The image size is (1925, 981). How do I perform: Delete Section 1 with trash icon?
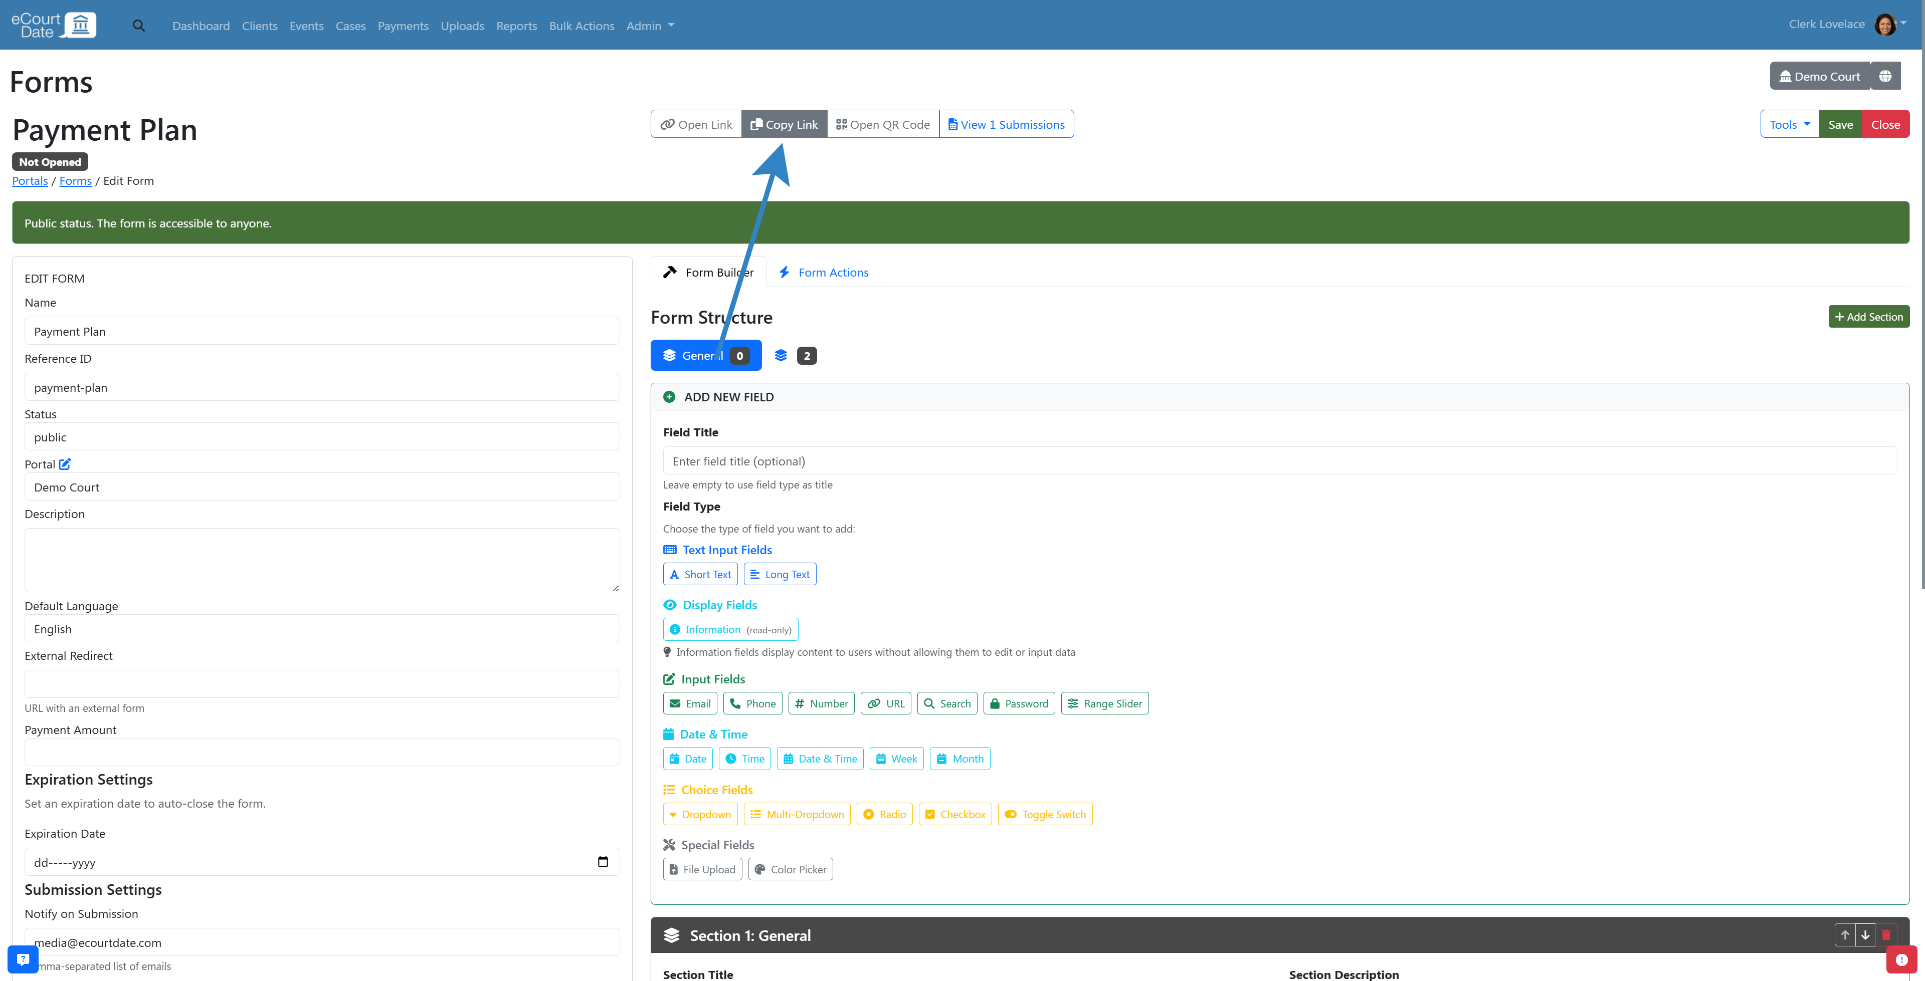pyautogui.click(x=1886, y=935)
